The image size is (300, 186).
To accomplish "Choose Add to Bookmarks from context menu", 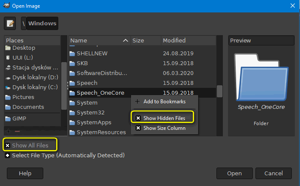I will click(165, 102).
